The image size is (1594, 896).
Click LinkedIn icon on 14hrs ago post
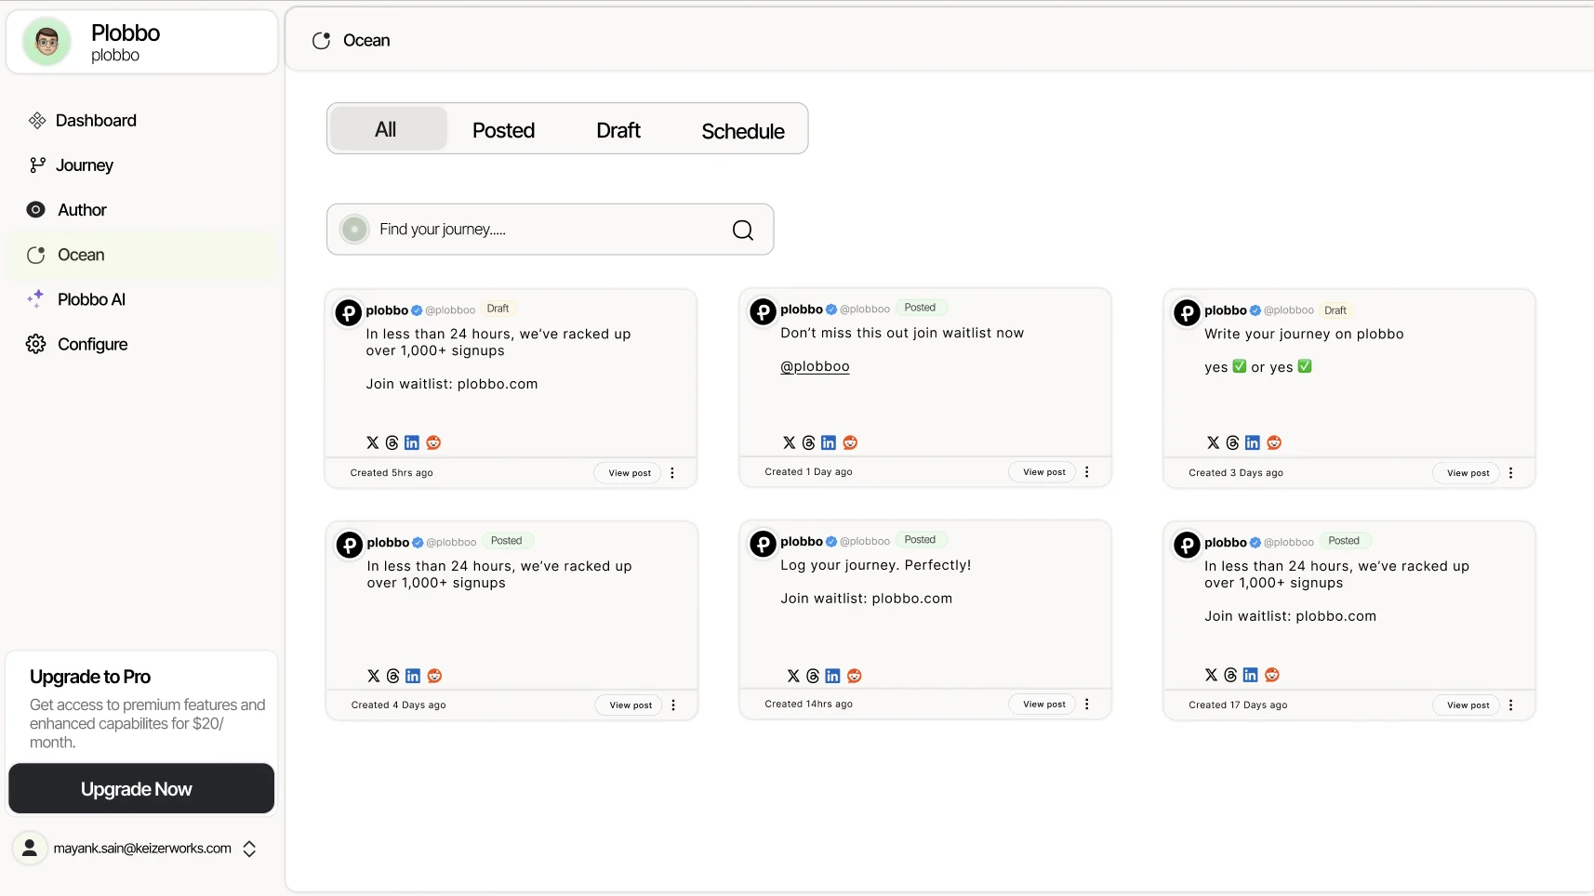(832, 676)
